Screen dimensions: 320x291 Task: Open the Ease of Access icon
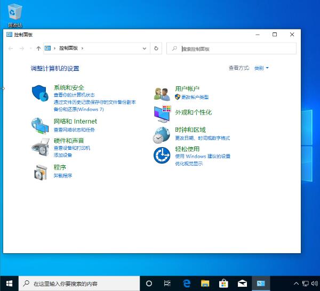pyautogui.click(x=162, y=155)
